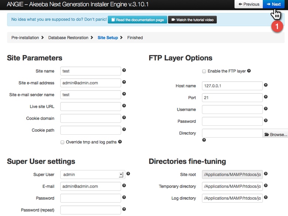Enable the FTP layer checkbox
The height and width of the screenshot is (216, 288).
(204, 71)
